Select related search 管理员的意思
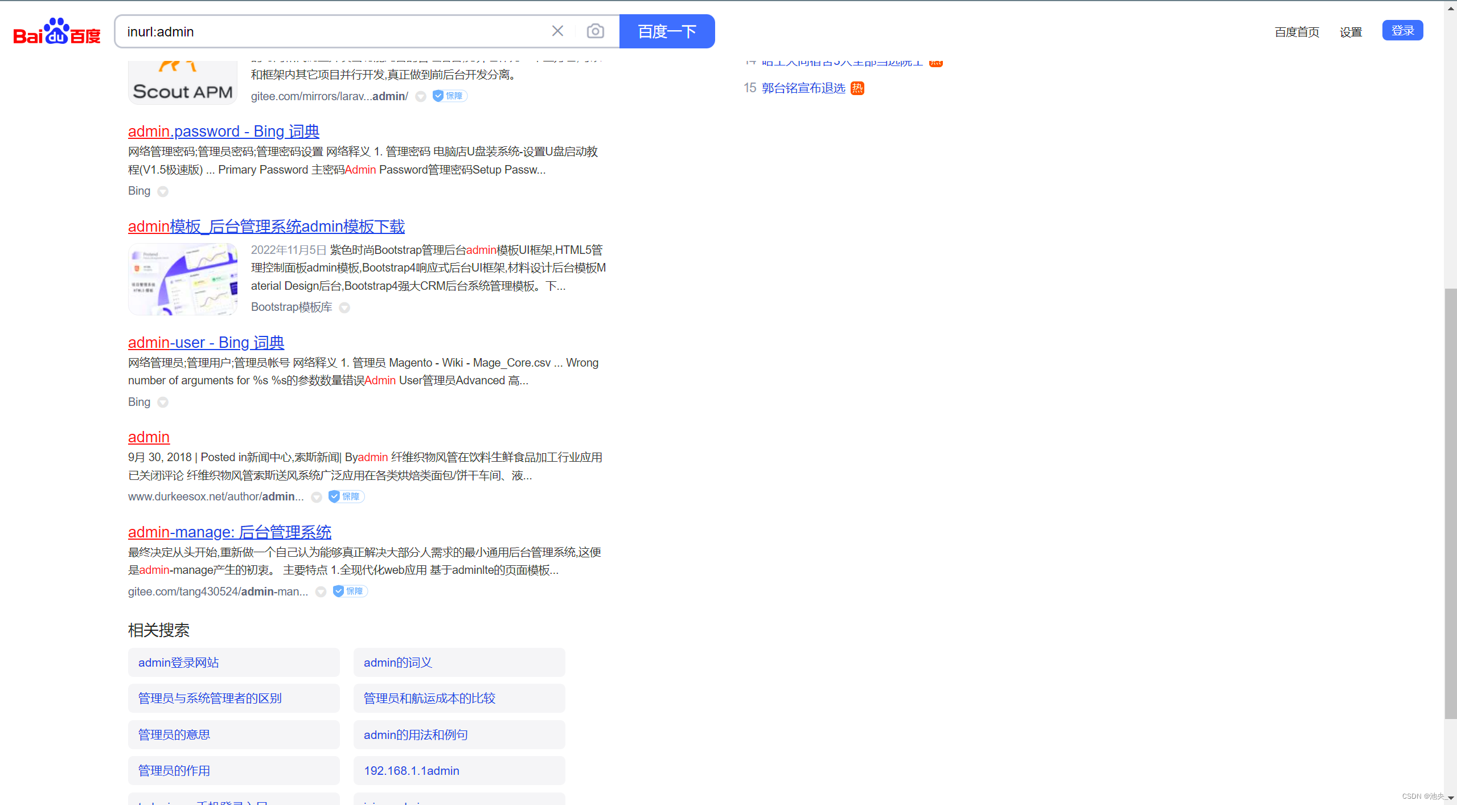The image size is (1457, 805). pyautogui.click(x=234, y=734)
